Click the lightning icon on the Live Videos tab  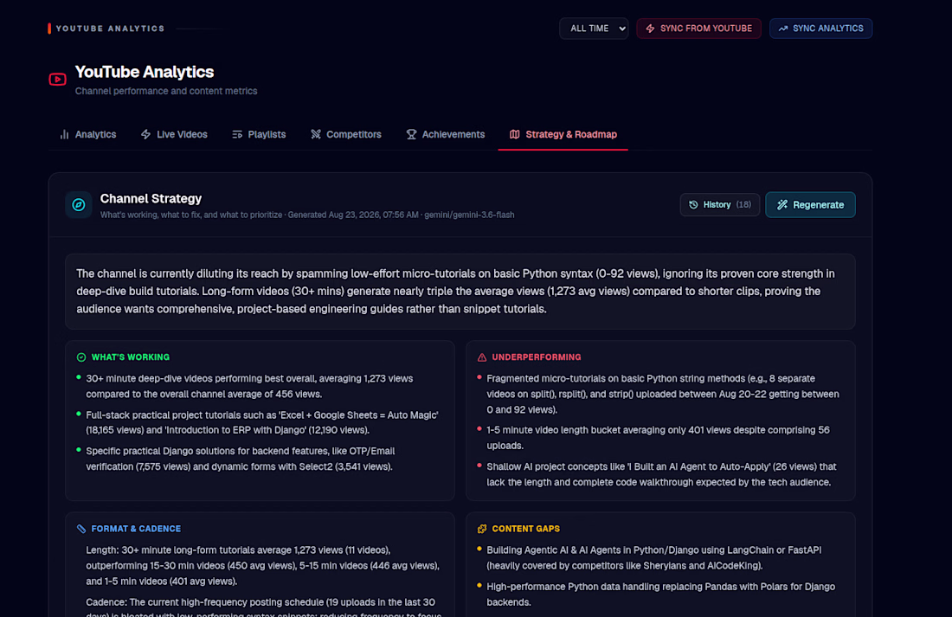click(145, 134)
